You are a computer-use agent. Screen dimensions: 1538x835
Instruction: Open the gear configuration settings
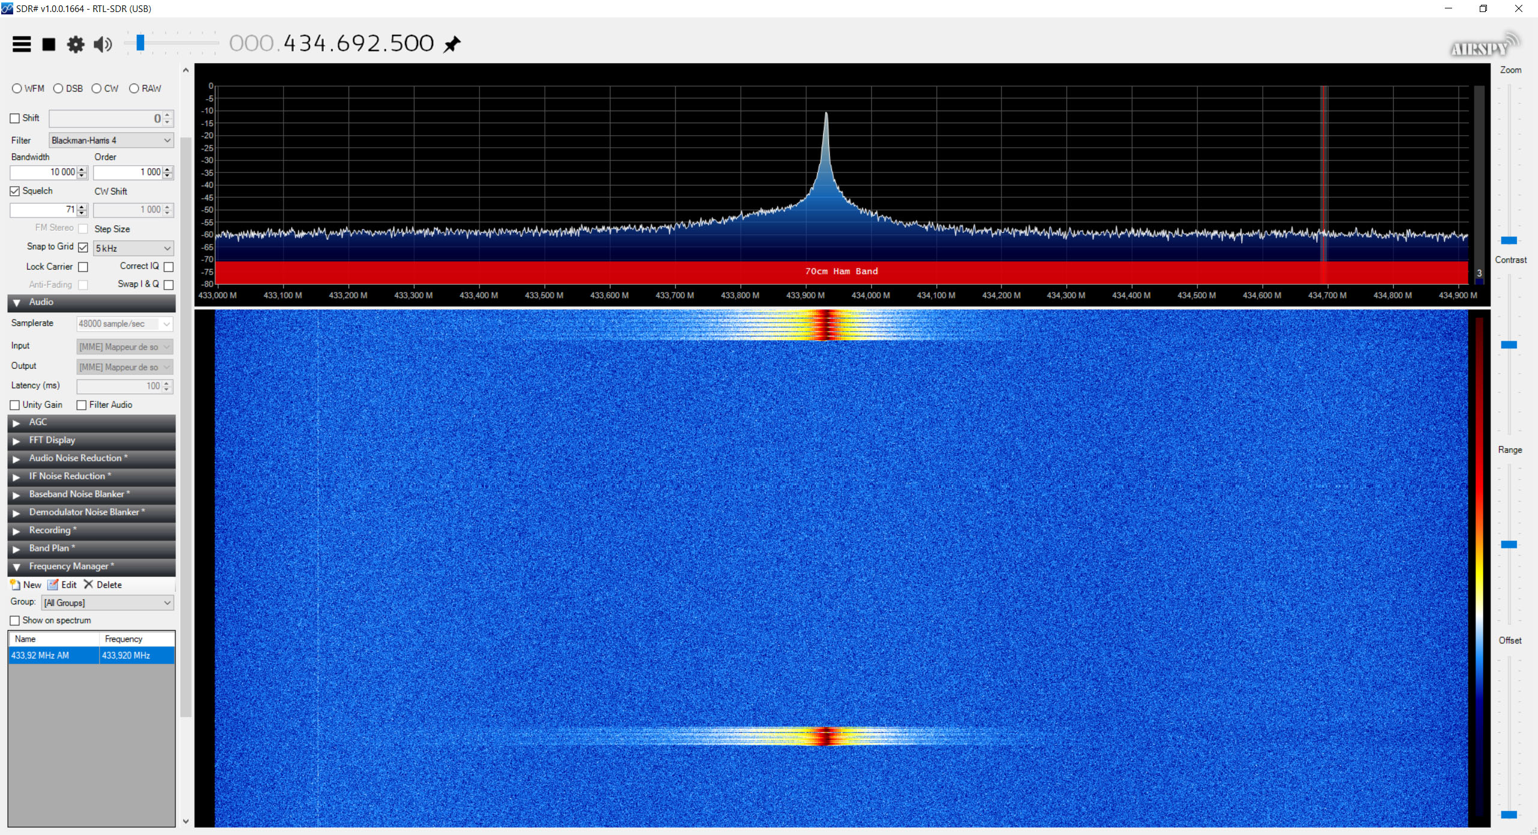click(x=76, y=44)
